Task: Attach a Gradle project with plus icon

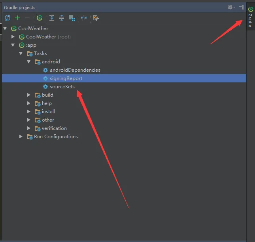Action: point(17,18)
